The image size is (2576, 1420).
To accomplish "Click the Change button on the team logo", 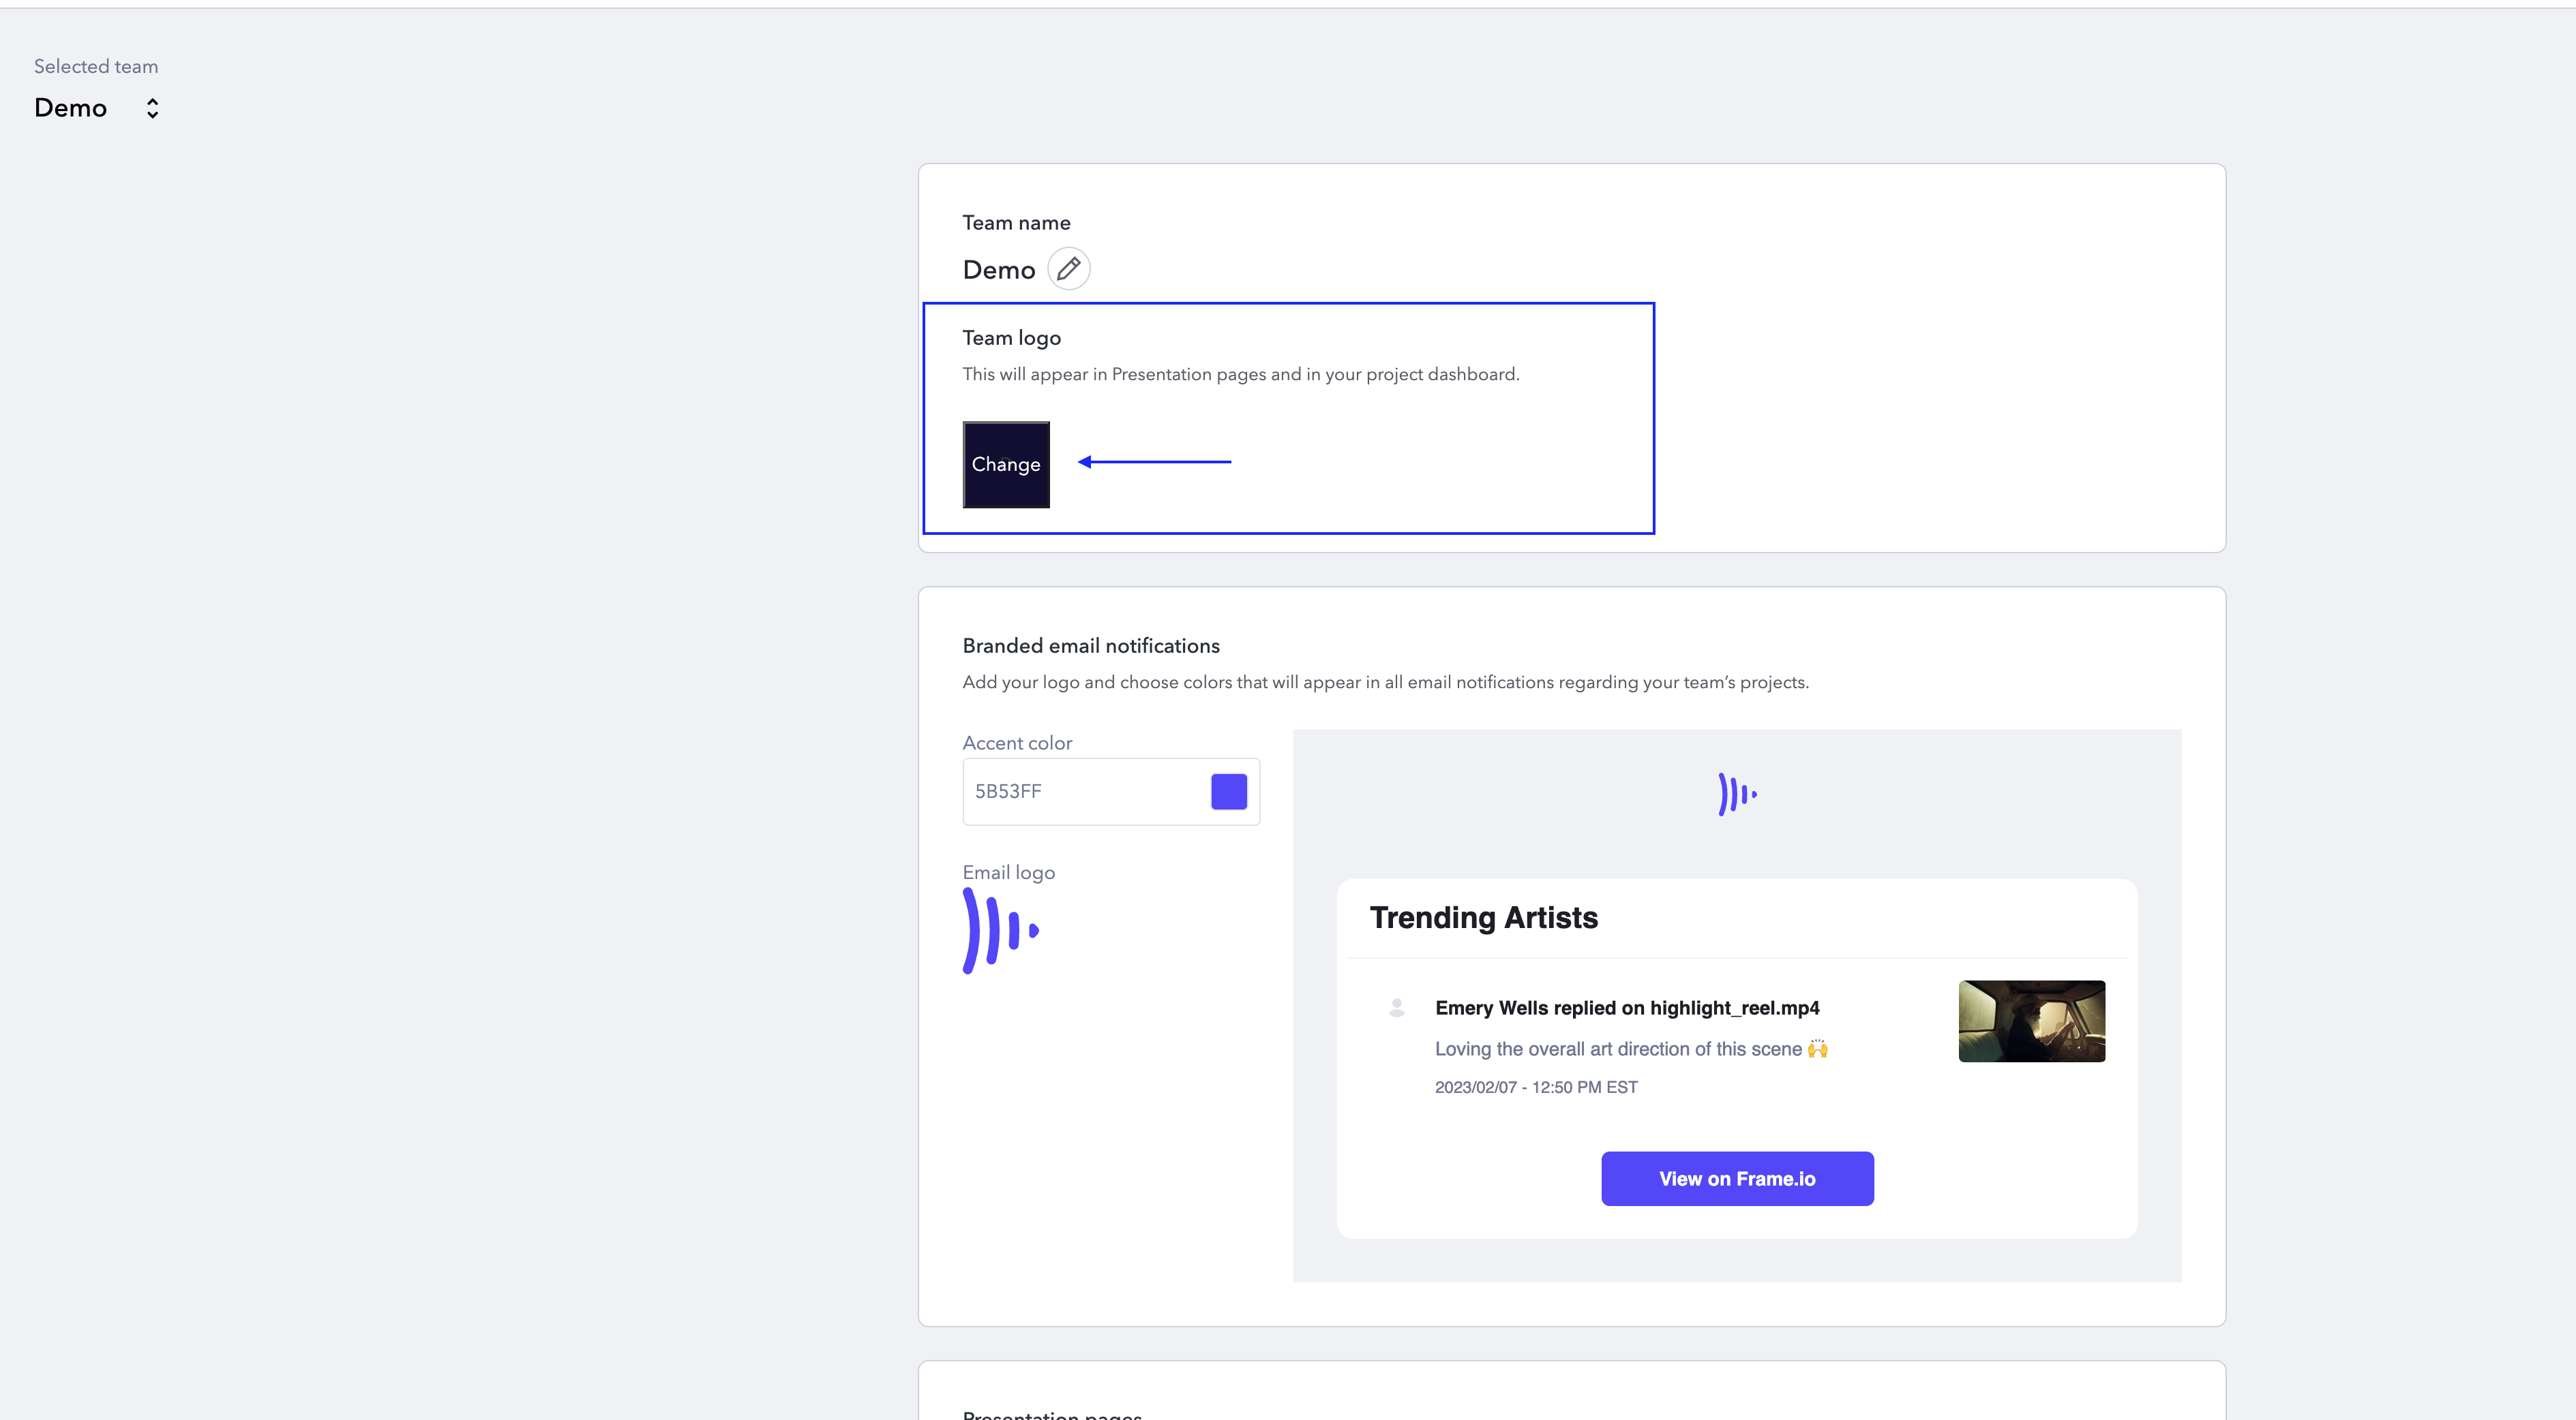I will click(x=1006, y=465).
